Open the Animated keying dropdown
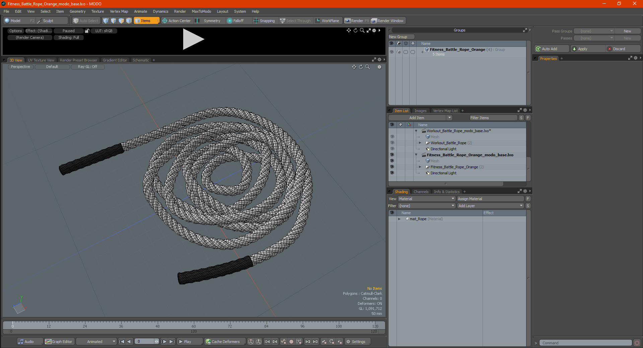Screen dimensions: 643x348 pos(96,342)
